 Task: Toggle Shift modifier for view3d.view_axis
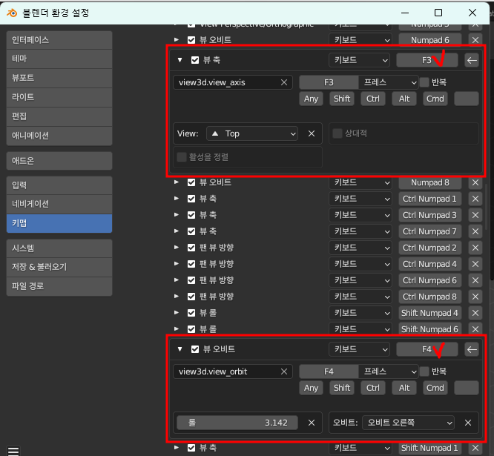click(x=342, y=99)
